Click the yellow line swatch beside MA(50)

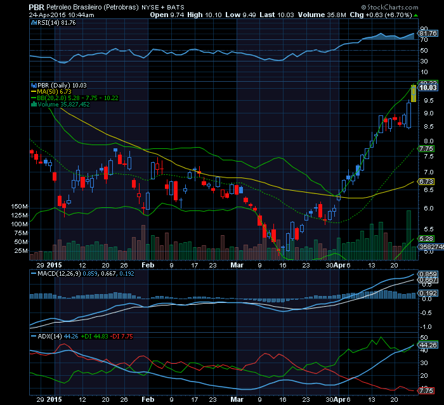tap(34, 92)
